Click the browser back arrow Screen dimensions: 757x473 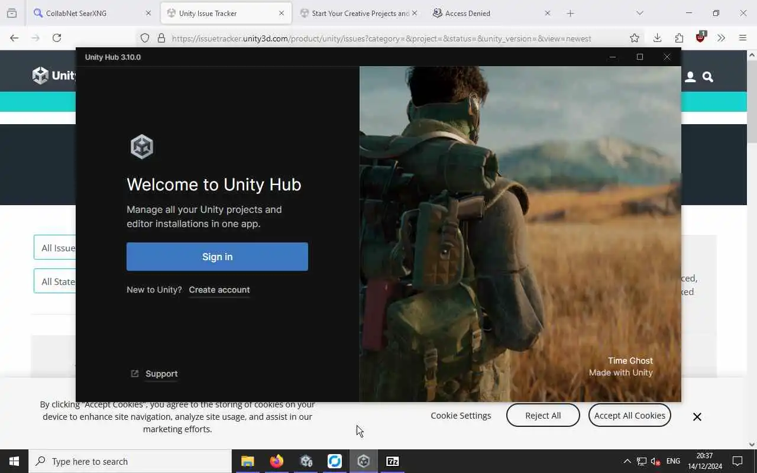pos(14,38)
